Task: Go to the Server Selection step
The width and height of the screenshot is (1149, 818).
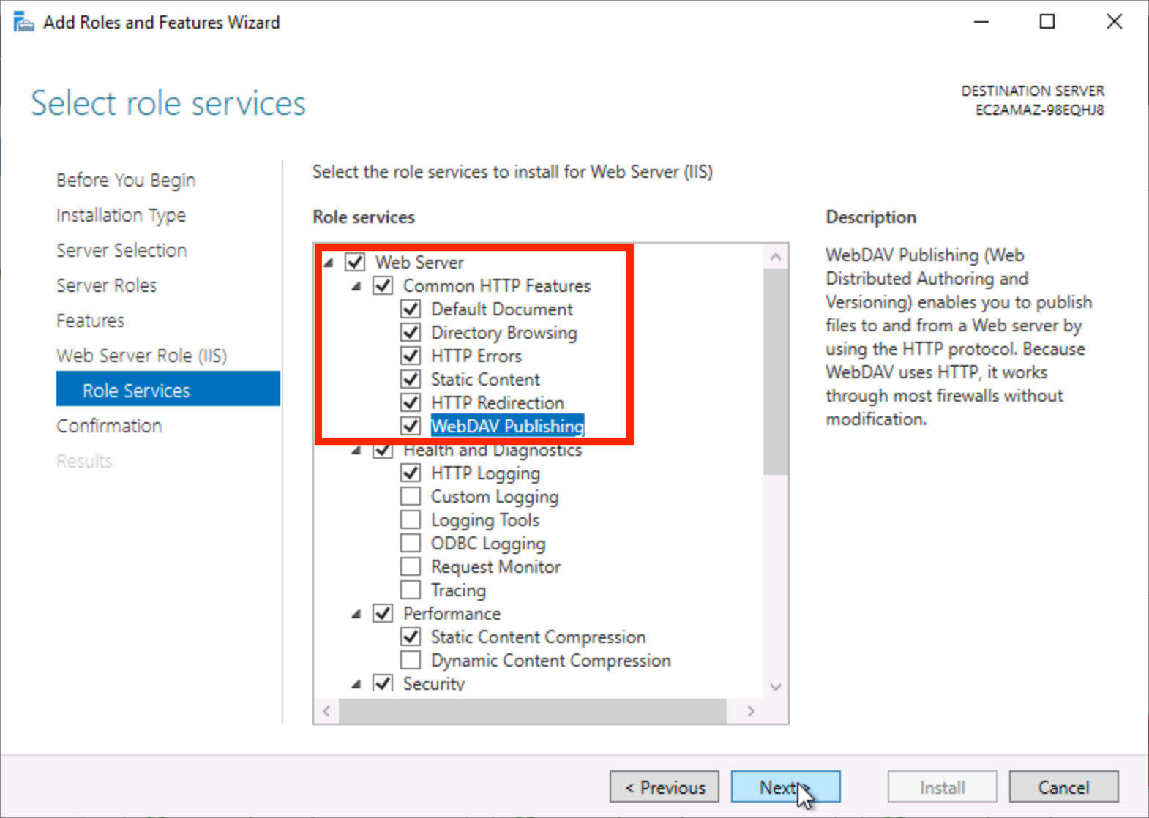Action: (x=121, y=250)
